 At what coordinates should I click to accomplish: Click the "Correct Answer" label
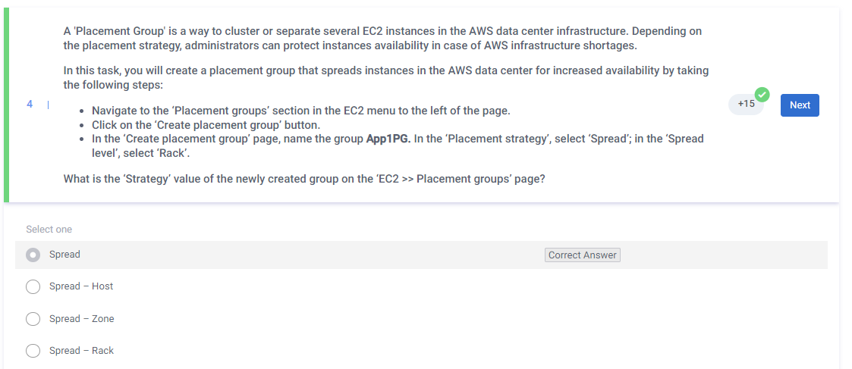click(582, 255)
